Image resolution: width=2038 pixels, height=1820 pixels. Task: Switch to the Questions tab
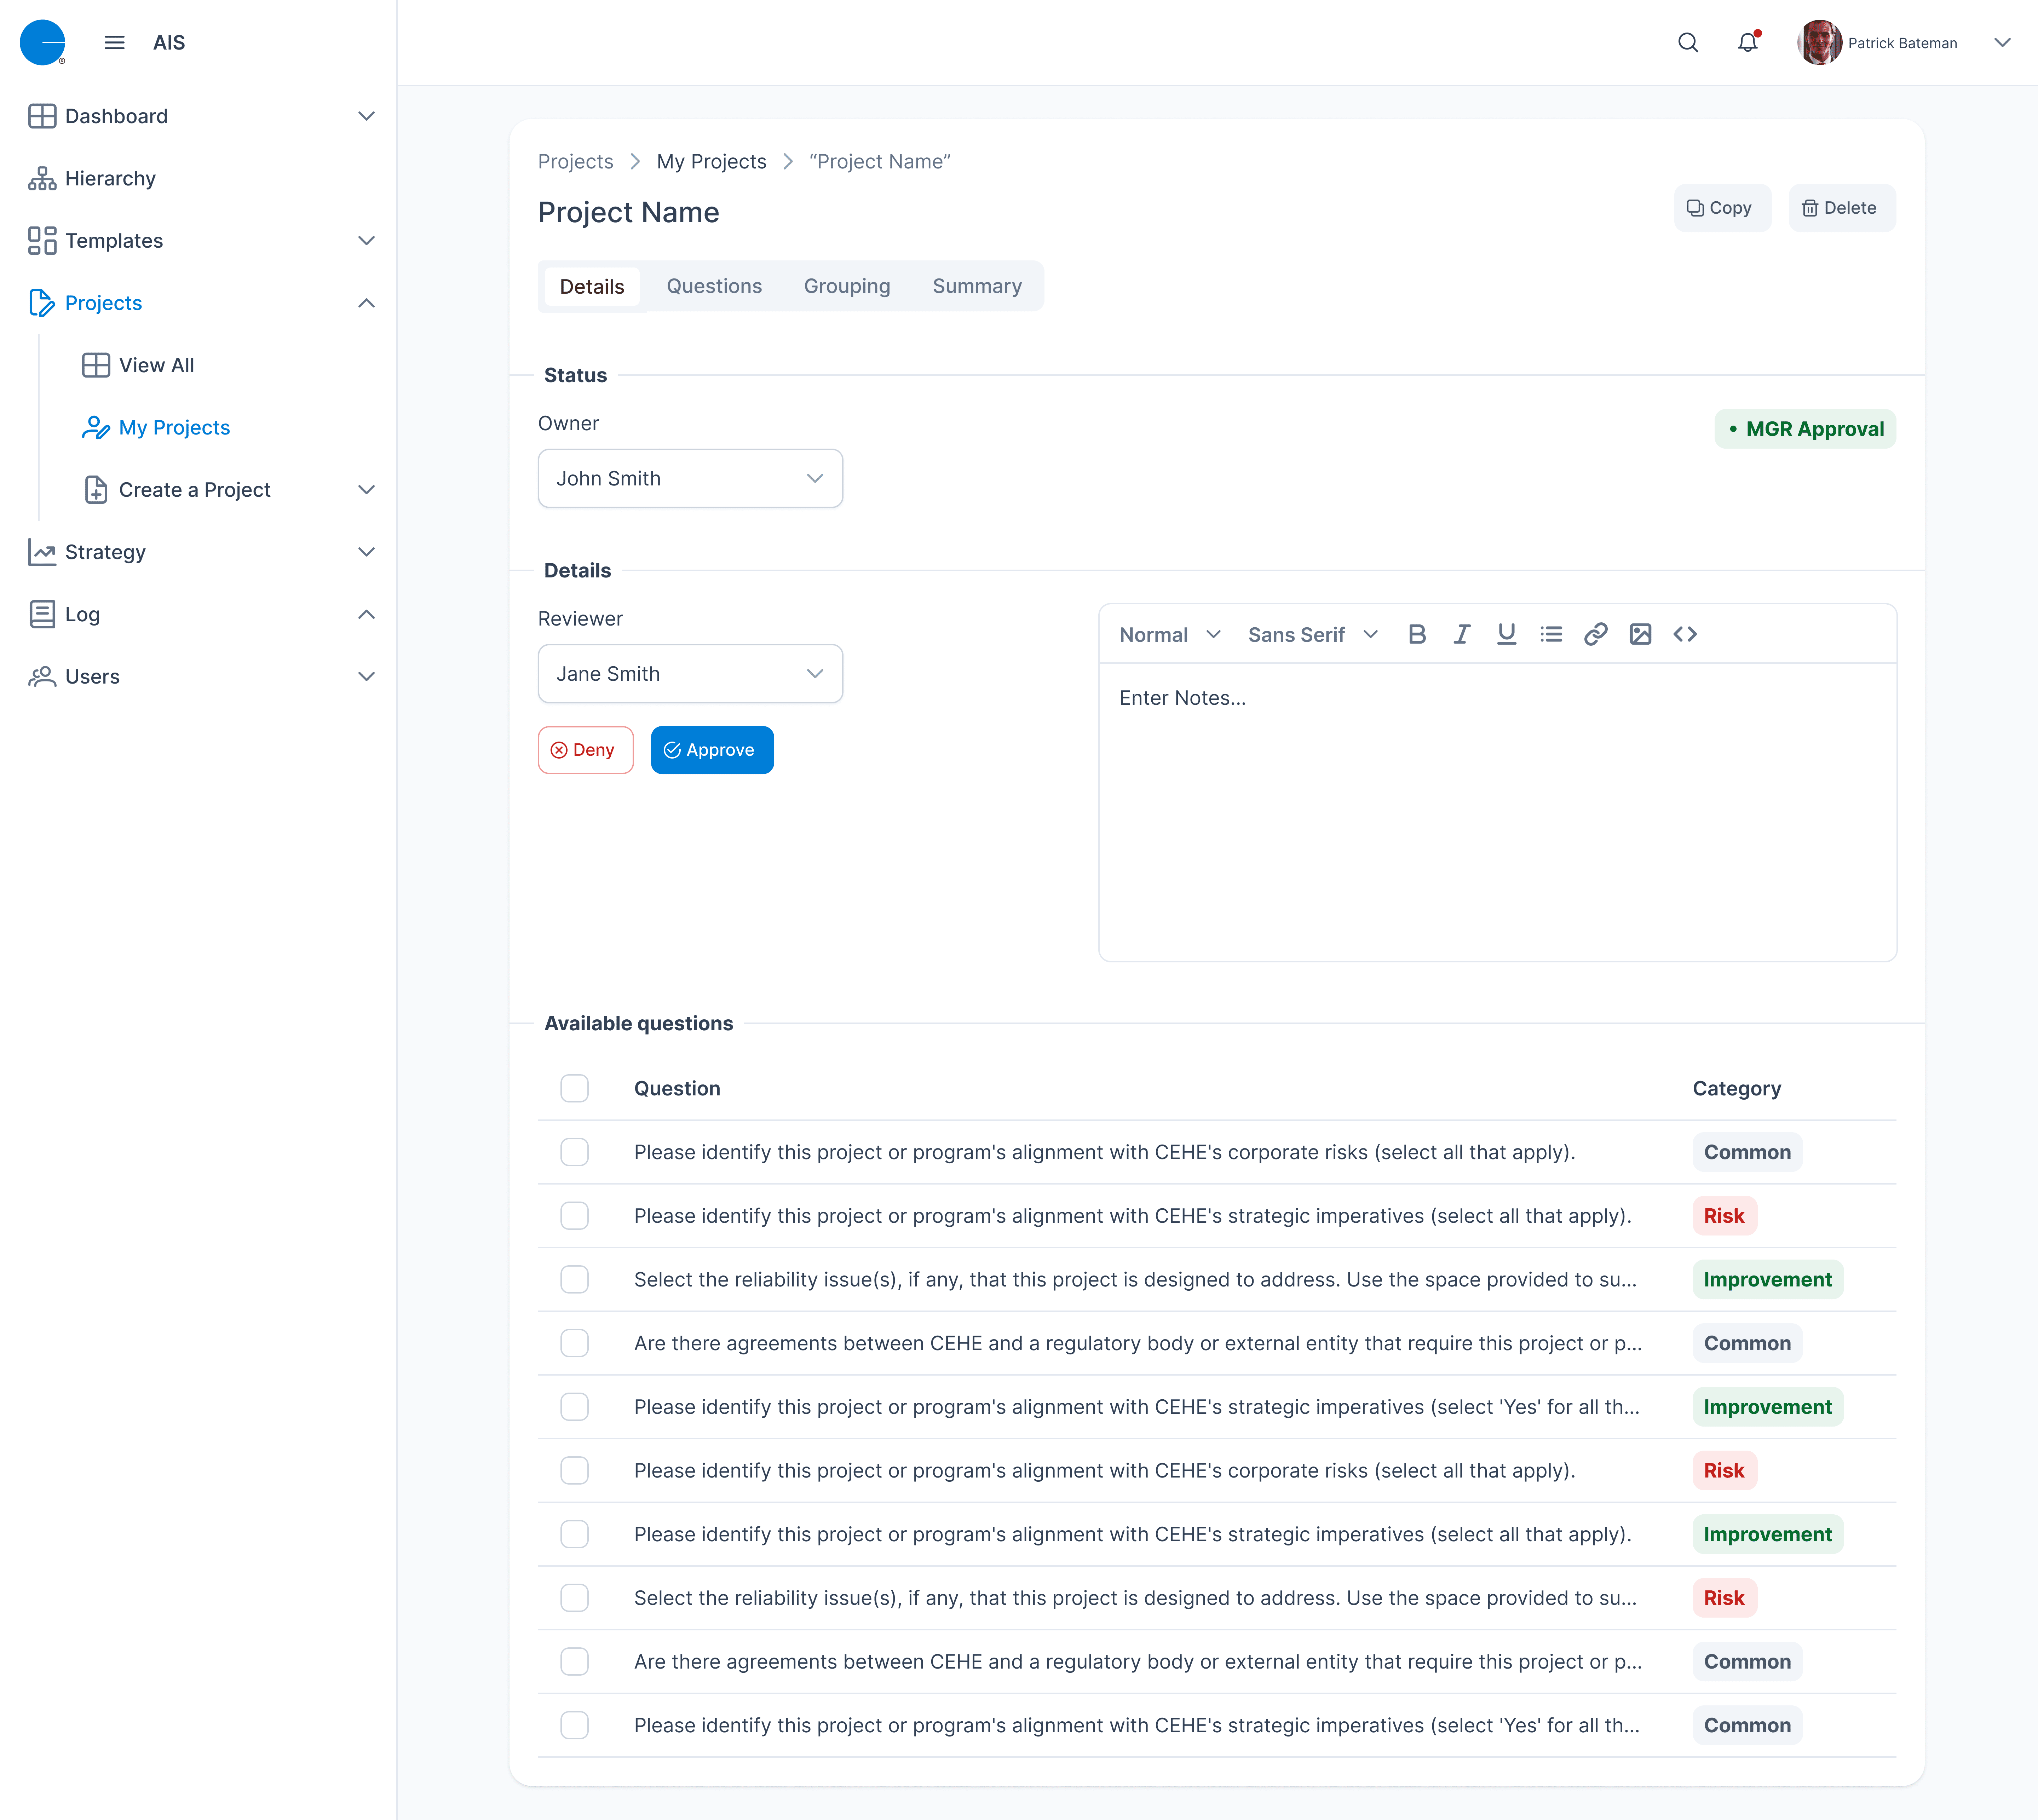point(714,286)
